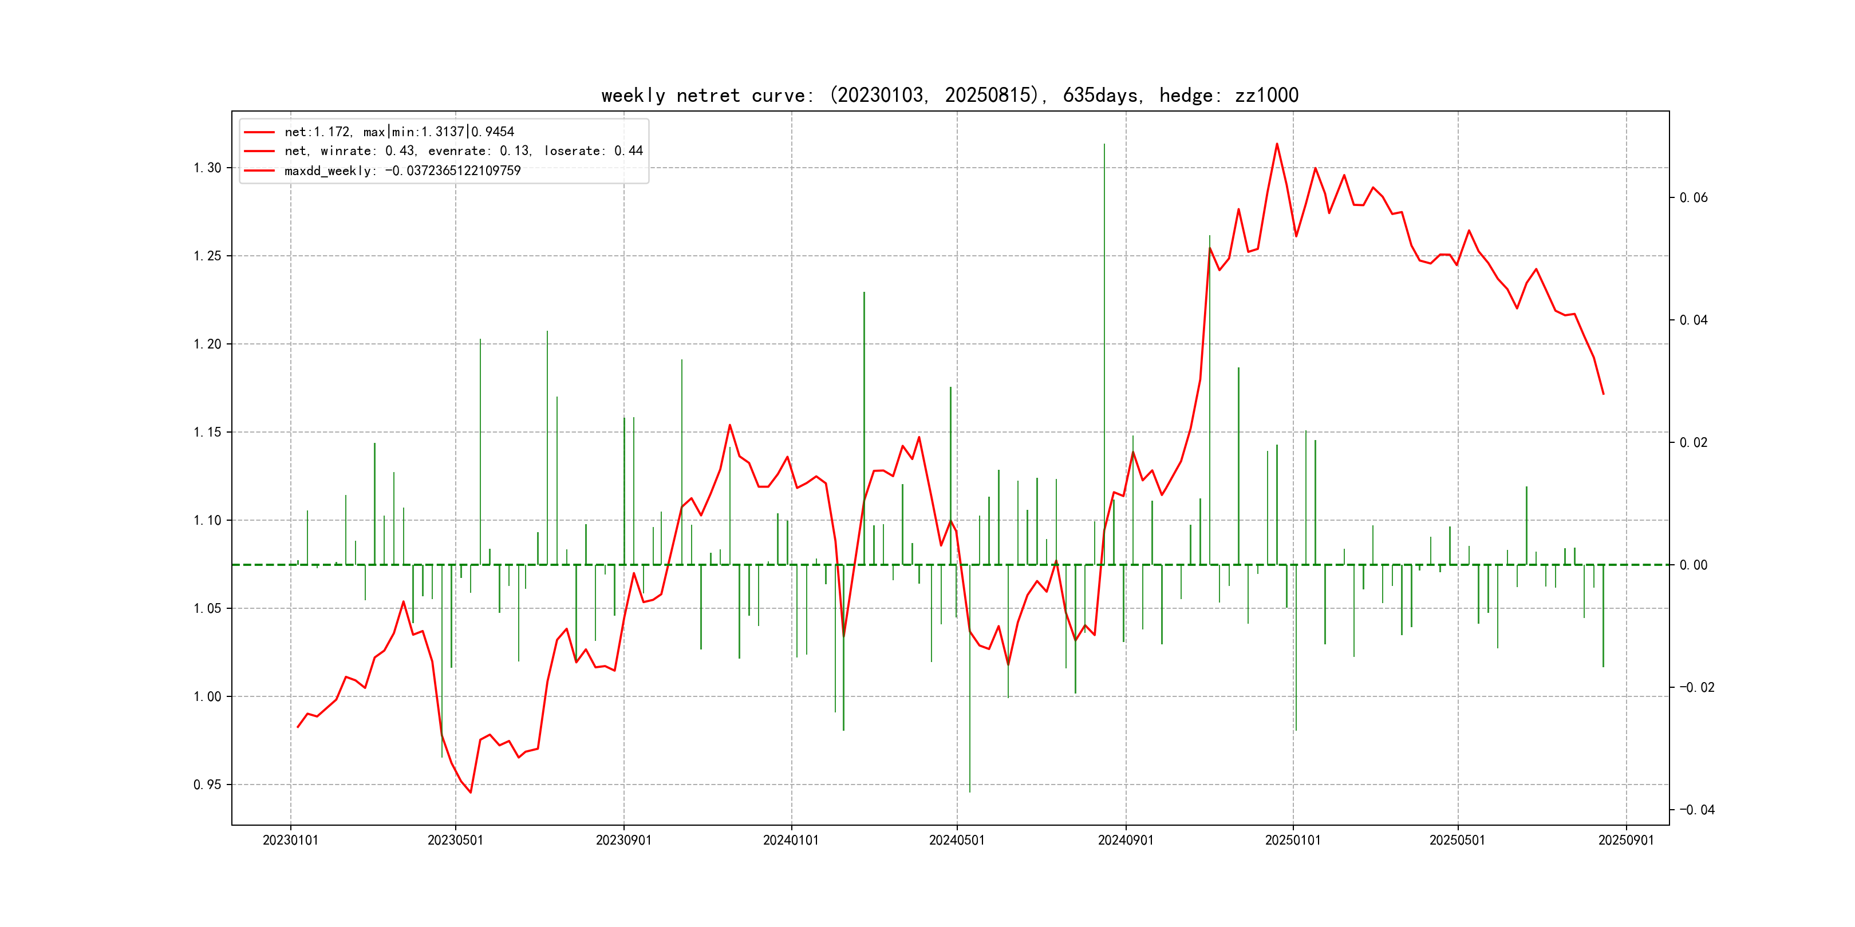Select the 1.00 left axis label

click(x=207, y=697)
